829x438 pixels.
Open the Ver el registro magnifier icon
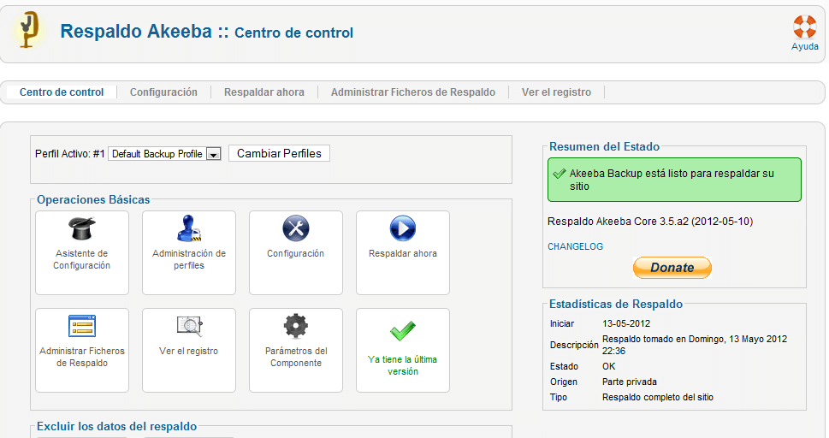(x=189, y=326)
